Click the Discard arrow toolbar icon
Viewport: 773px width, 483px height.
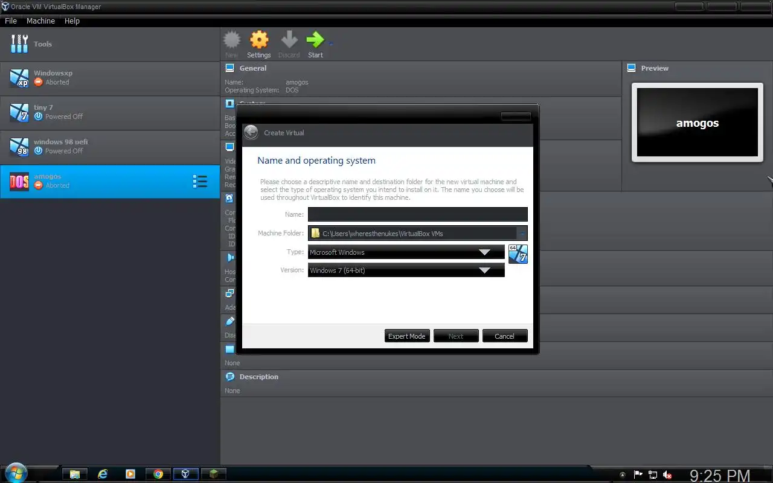289,40
